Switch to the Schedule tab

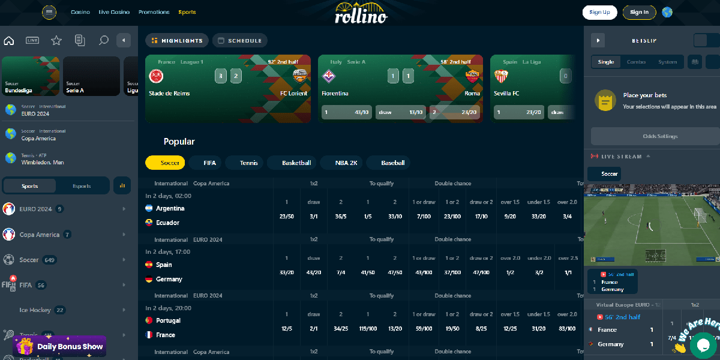coord(240,41)
